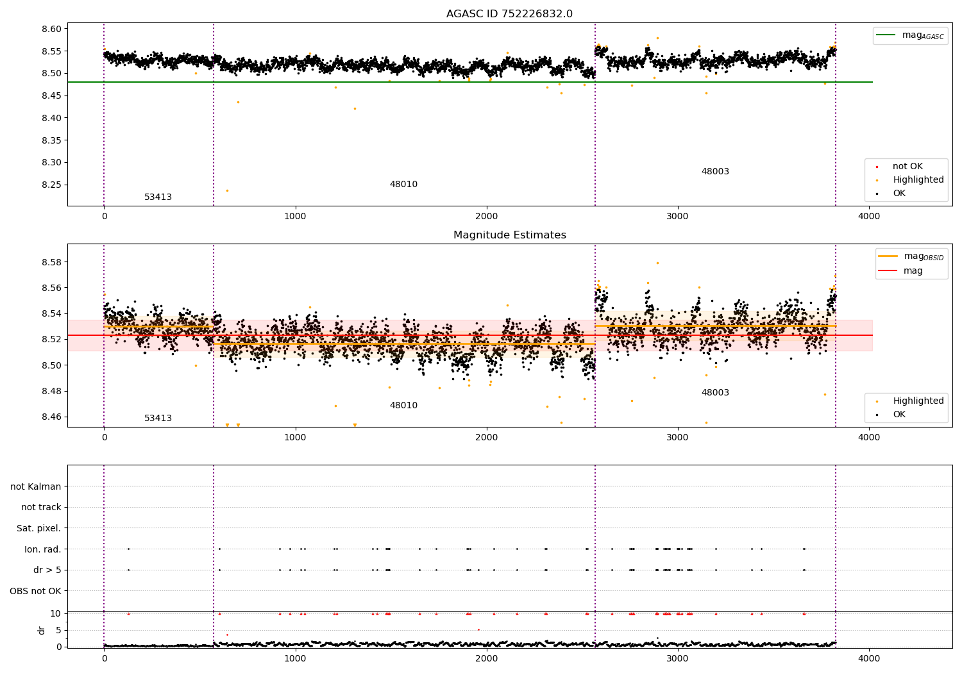962x673 pixels.
Task: Click x-axis tick 4000 under the top plot
Action: [869, 216]
